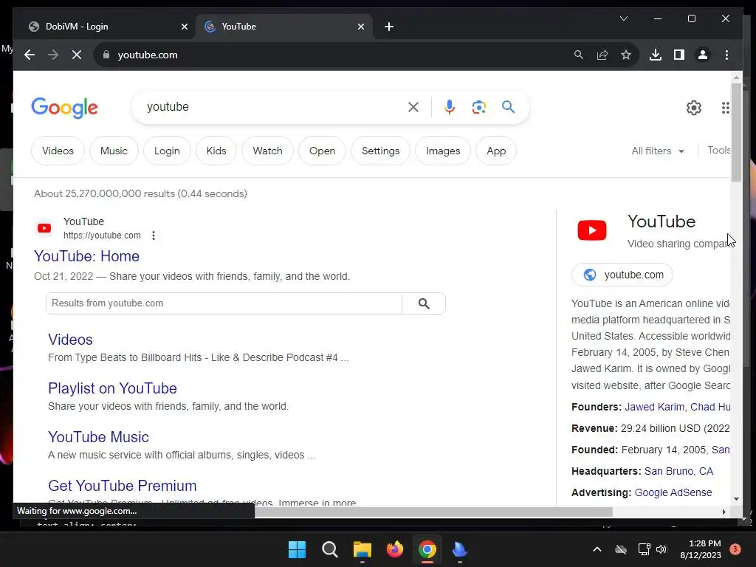
Task: Select the Settings filter chip
Action: pyautogui.click(x=381, y=151)
